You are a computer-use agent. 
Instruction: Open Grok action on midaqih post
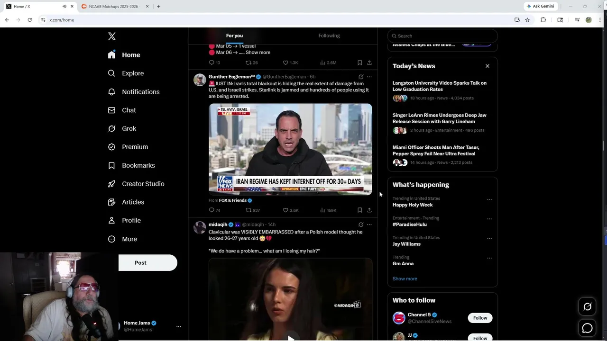[x=361, y=224]
